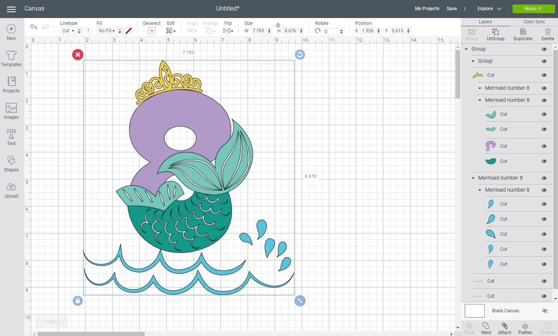This screenshot has width=558, height=336.
Task: Click the Weld icon
Action: pos(486,327)
